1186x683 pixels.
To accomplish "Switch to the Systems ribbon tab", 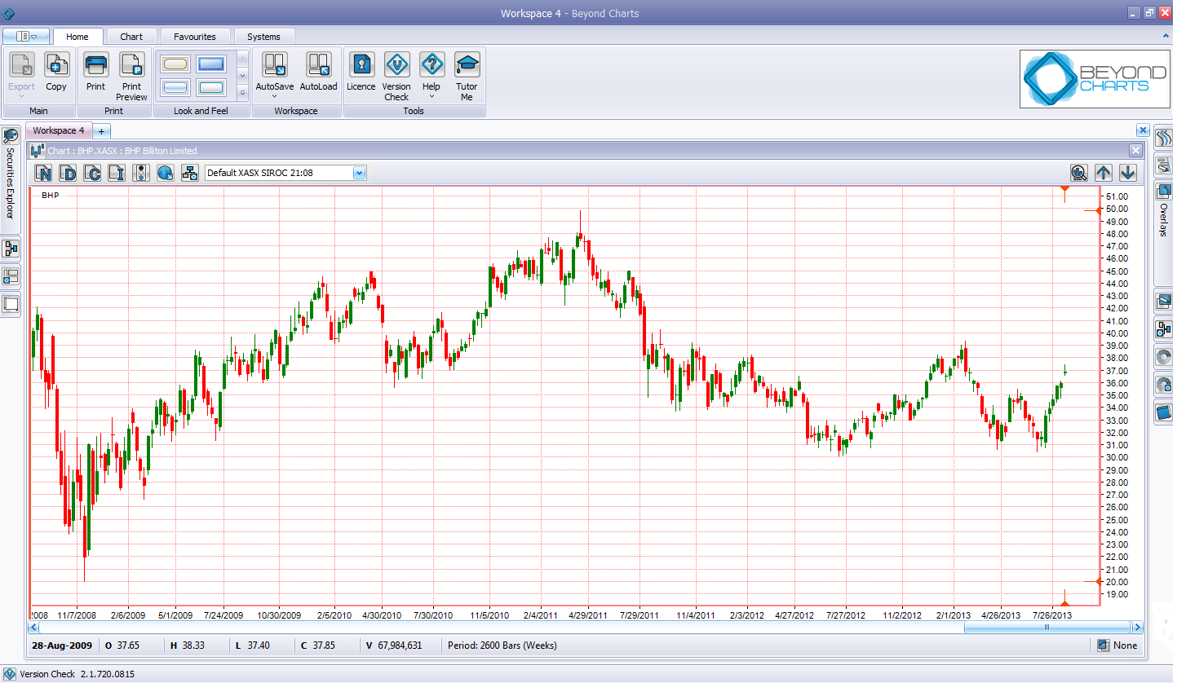I will [x=263, y=37].
